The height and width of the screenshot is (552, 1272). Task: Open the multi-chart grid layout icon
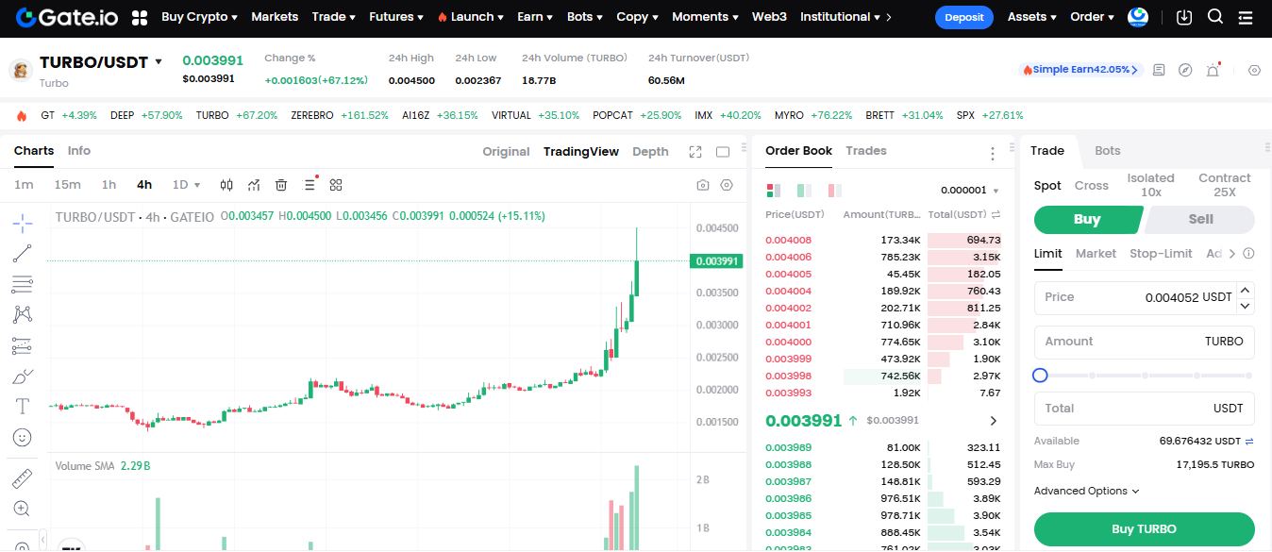336,185
